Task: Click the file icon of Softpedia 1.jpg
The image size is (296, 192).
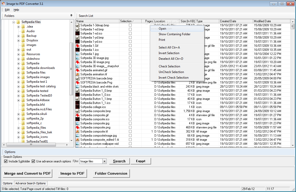Action: [x=77, y=54]
